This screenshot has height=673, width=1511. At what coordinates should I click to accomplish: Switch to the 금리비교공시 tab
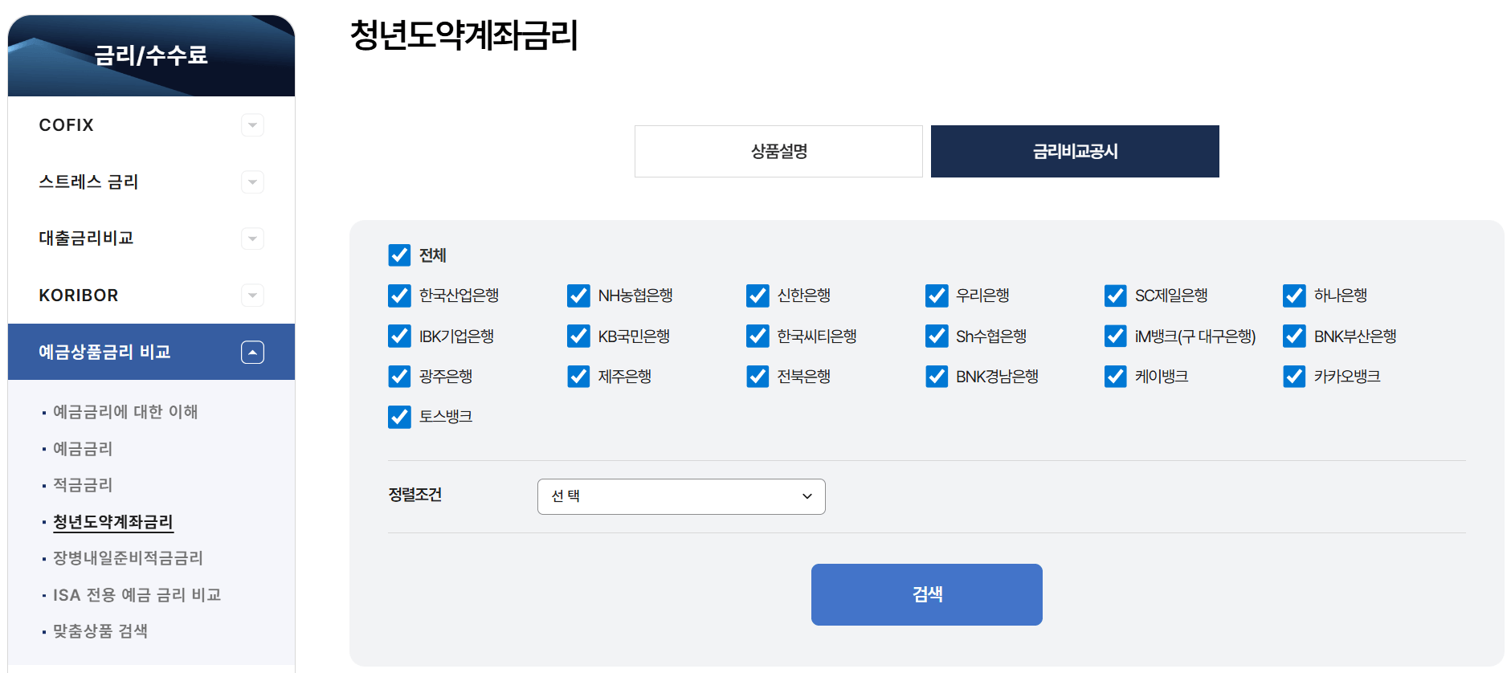click(1075, 151)
